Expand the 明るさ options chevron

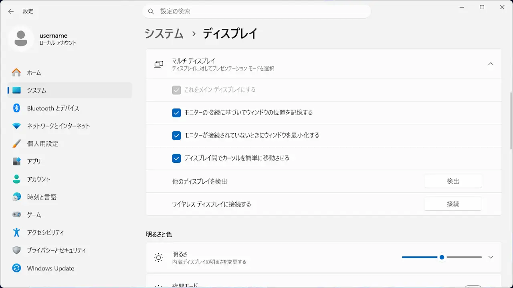pyautogui.click(x=491, y=257)
